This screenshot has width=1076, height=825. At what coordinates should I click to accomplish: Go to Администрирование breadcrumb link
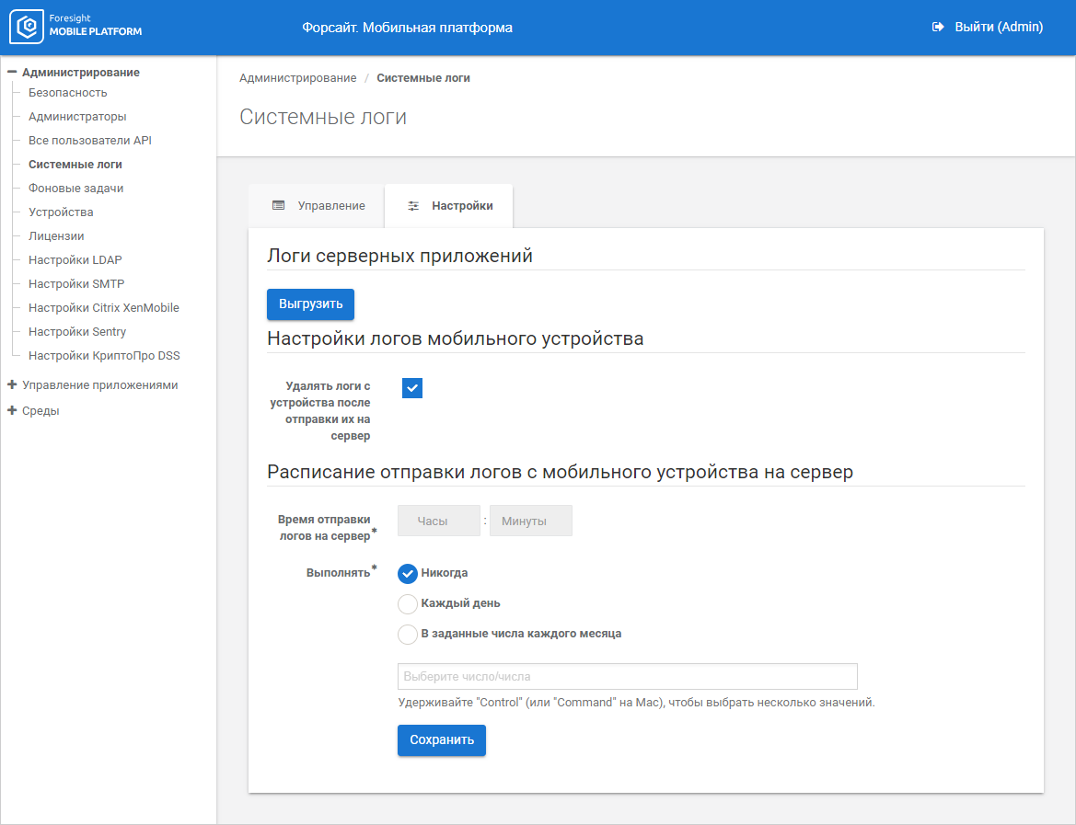tap(297, 78)
